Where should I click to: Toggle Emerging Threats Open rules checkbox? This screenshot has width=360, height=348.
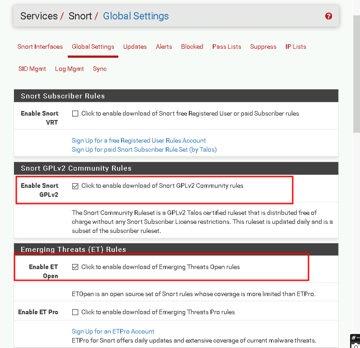click(75, 267)
